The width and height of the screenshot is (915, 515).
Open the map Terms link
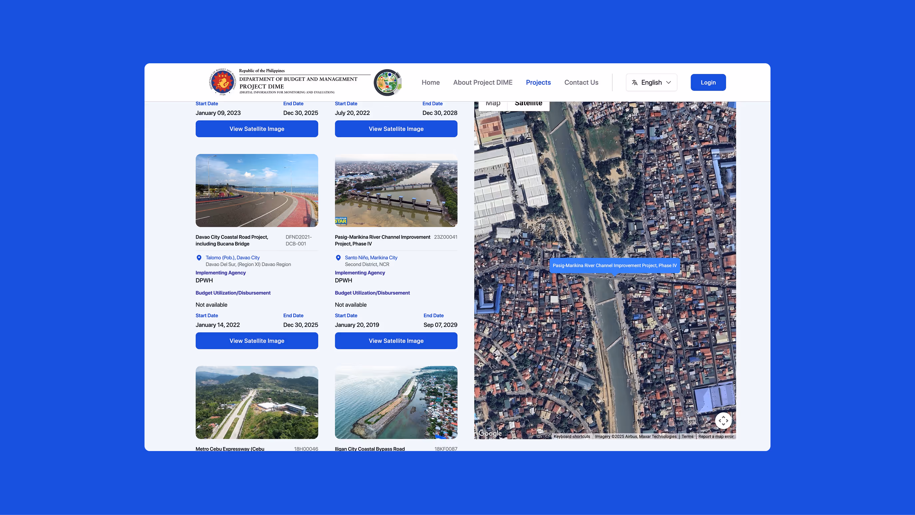pyautogui.click(x=687, y=436)
